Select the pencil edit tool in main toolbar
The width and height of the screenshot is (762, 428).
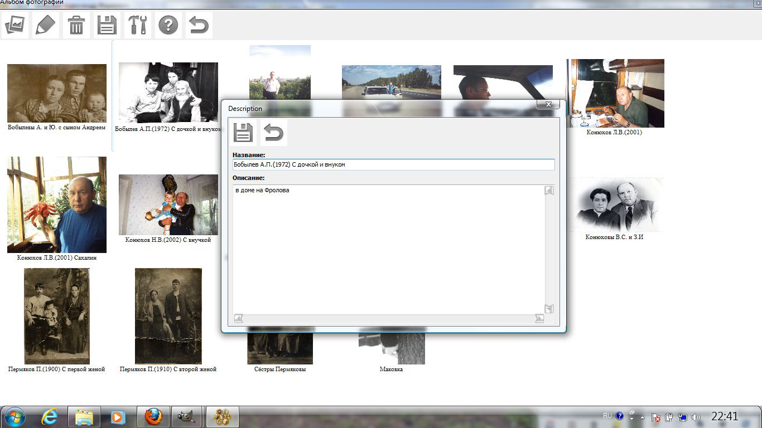[46, 25]
